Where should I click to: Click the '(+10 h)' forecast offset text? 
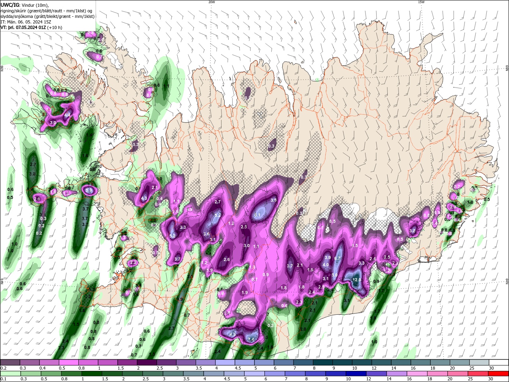tap(55, 27)
